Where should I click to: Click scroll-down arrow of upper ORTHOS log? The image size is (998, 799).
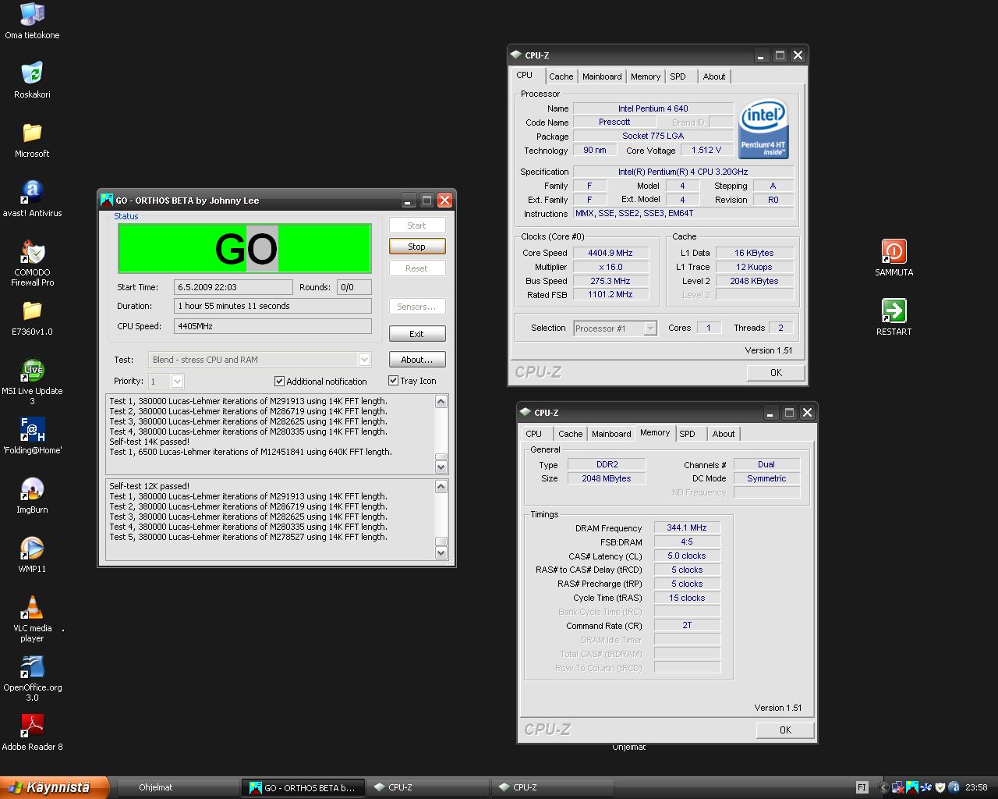pyautogui.click(x=441, y=467)
